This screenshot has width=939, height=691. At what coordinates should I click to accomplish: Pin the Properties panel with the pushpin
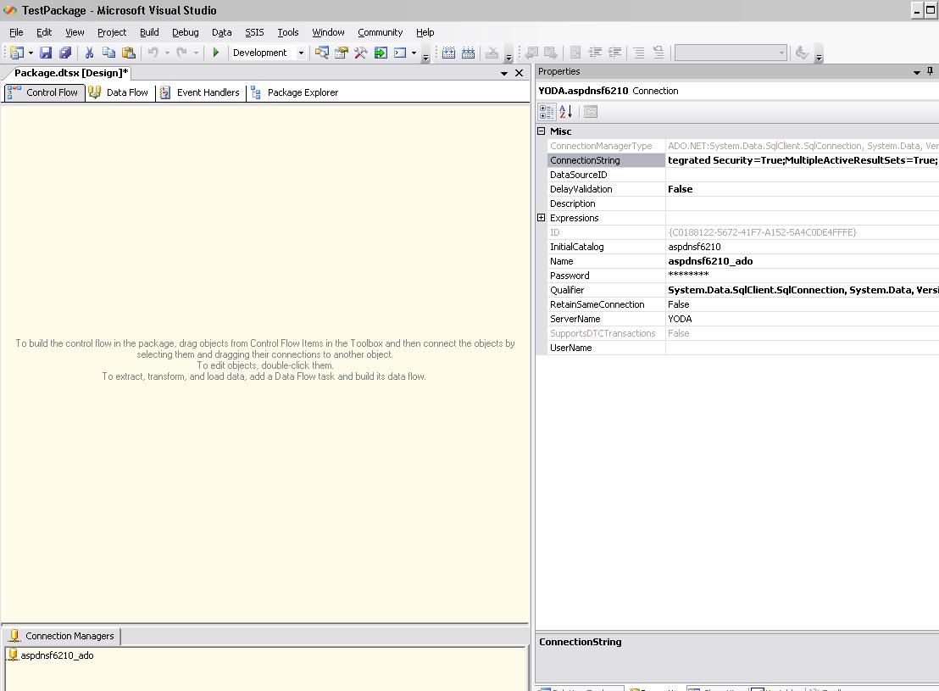930,72
